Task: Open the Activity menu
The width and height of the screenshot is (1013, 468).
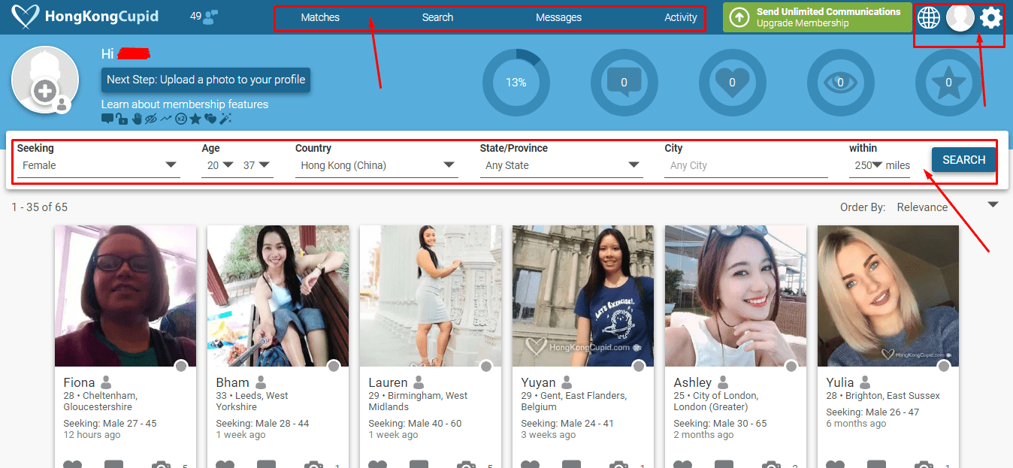Action: pyautogui.click(x=681, y=17)
